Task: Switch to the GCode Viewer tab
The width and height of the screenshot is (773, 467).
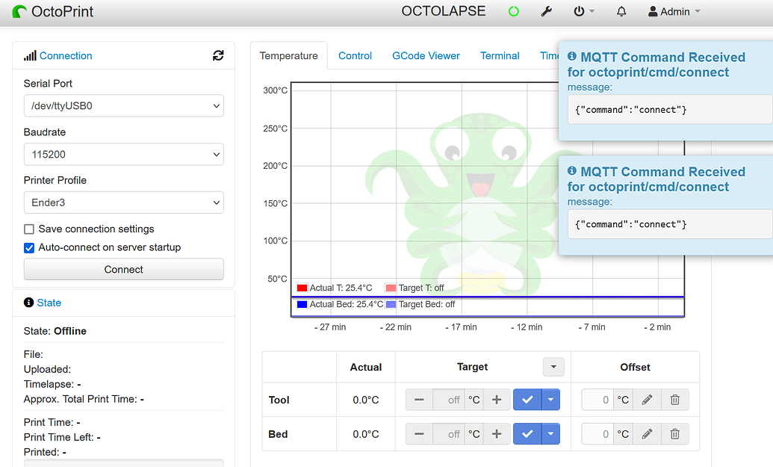Action: [x=426, y=55]
